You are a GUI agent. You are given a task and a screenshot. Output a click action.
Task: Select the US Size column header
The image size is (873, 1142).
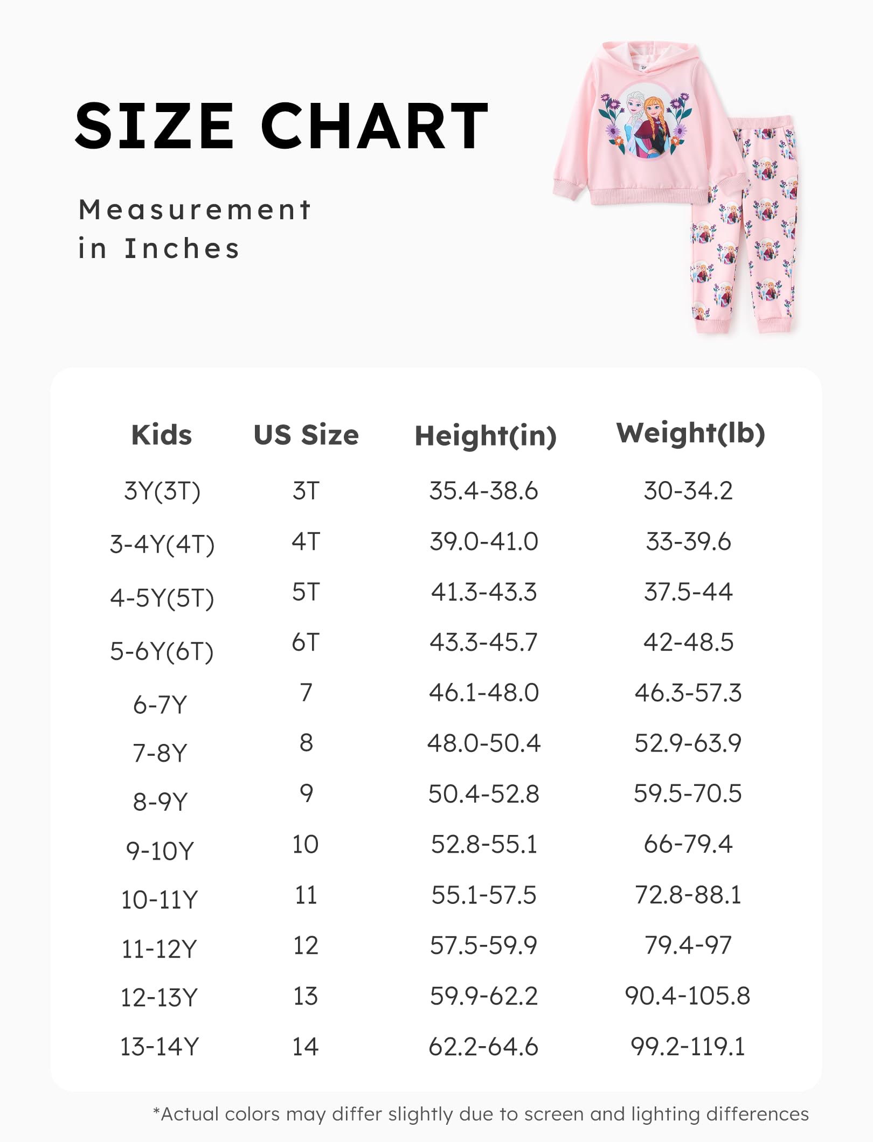pos(306,435)
